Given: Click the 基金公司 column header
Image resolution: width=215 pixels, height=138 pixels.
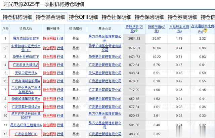Looking at the screenshot, I should tap(105, 29).
